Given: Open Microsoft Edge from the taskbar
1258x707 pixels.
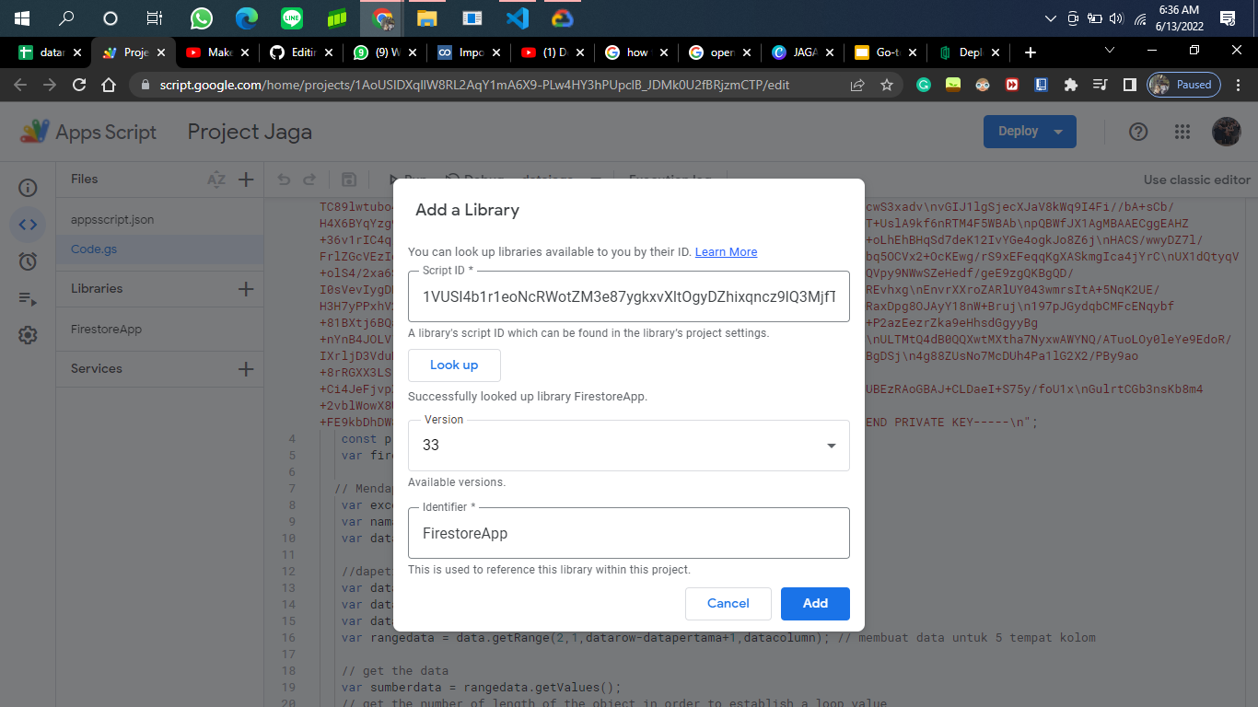Looking at the screenshot, I should coord(246,17).
